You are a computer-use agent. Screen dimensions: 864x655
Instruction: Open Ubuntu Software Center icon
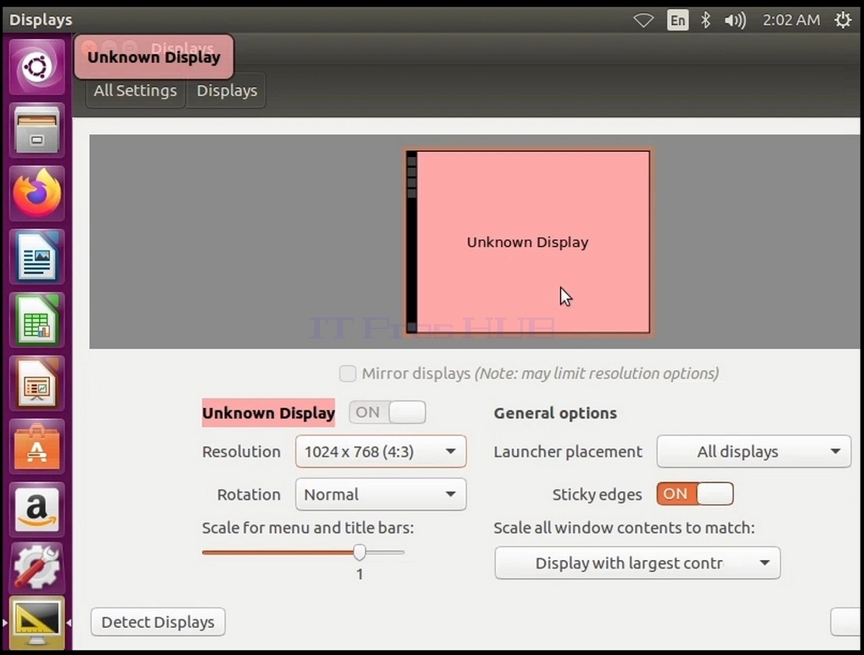[x=36, y=447]
